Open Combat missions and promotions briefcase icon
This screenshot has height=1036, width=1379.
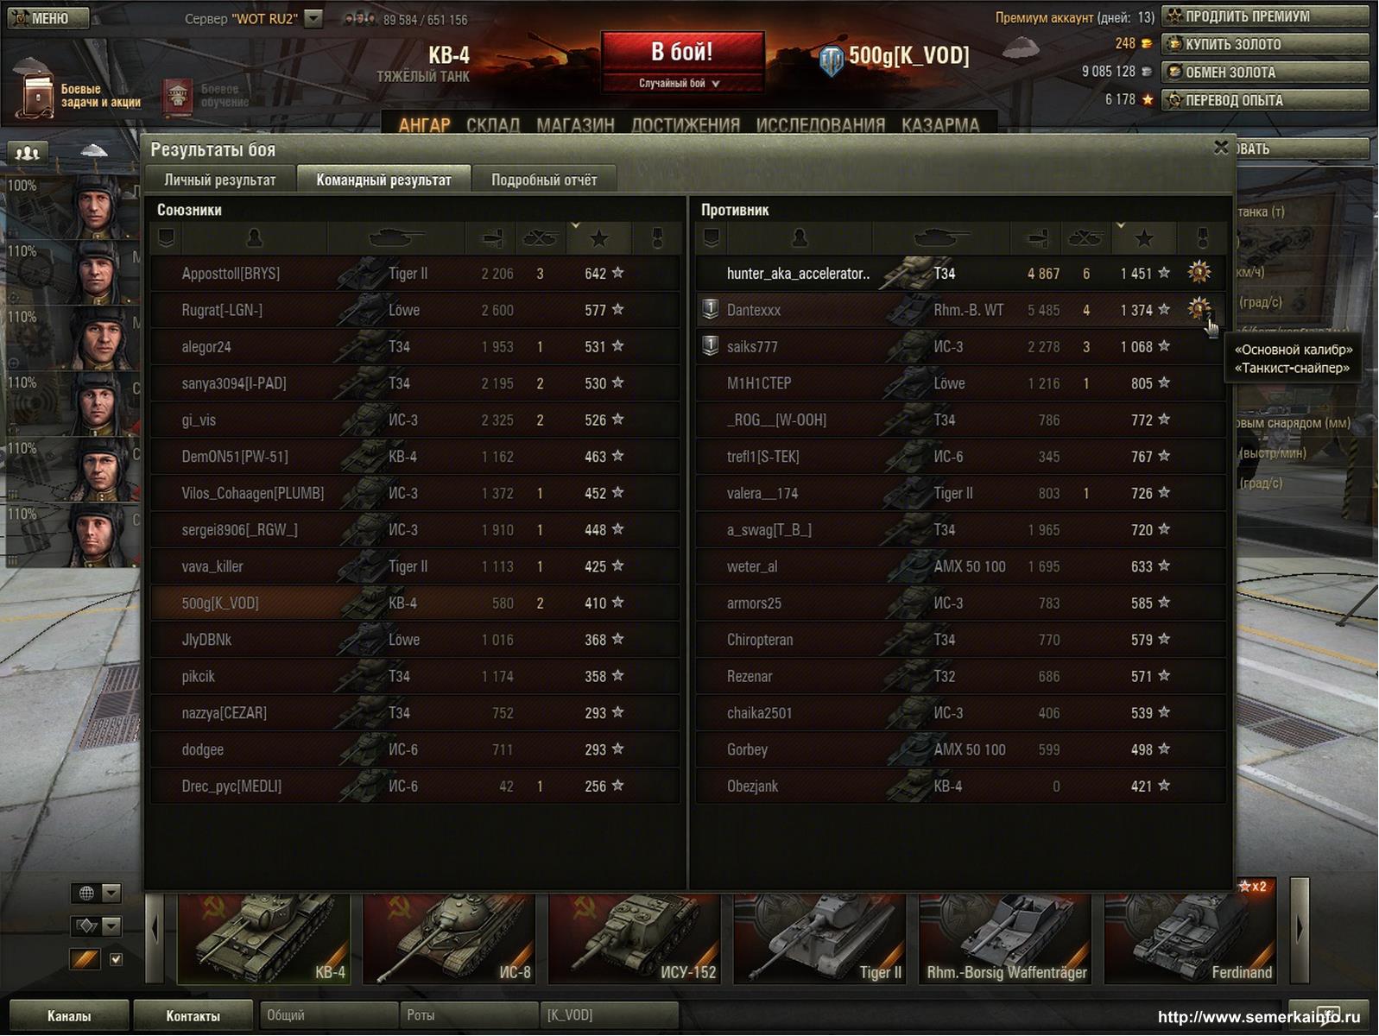[x=36, y=94]
